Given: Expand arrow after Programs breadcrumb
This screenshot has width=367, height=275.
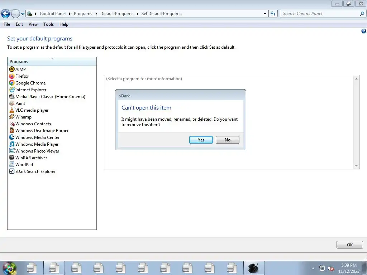Looking at the screenshot, I should click(x=96, y=14).
